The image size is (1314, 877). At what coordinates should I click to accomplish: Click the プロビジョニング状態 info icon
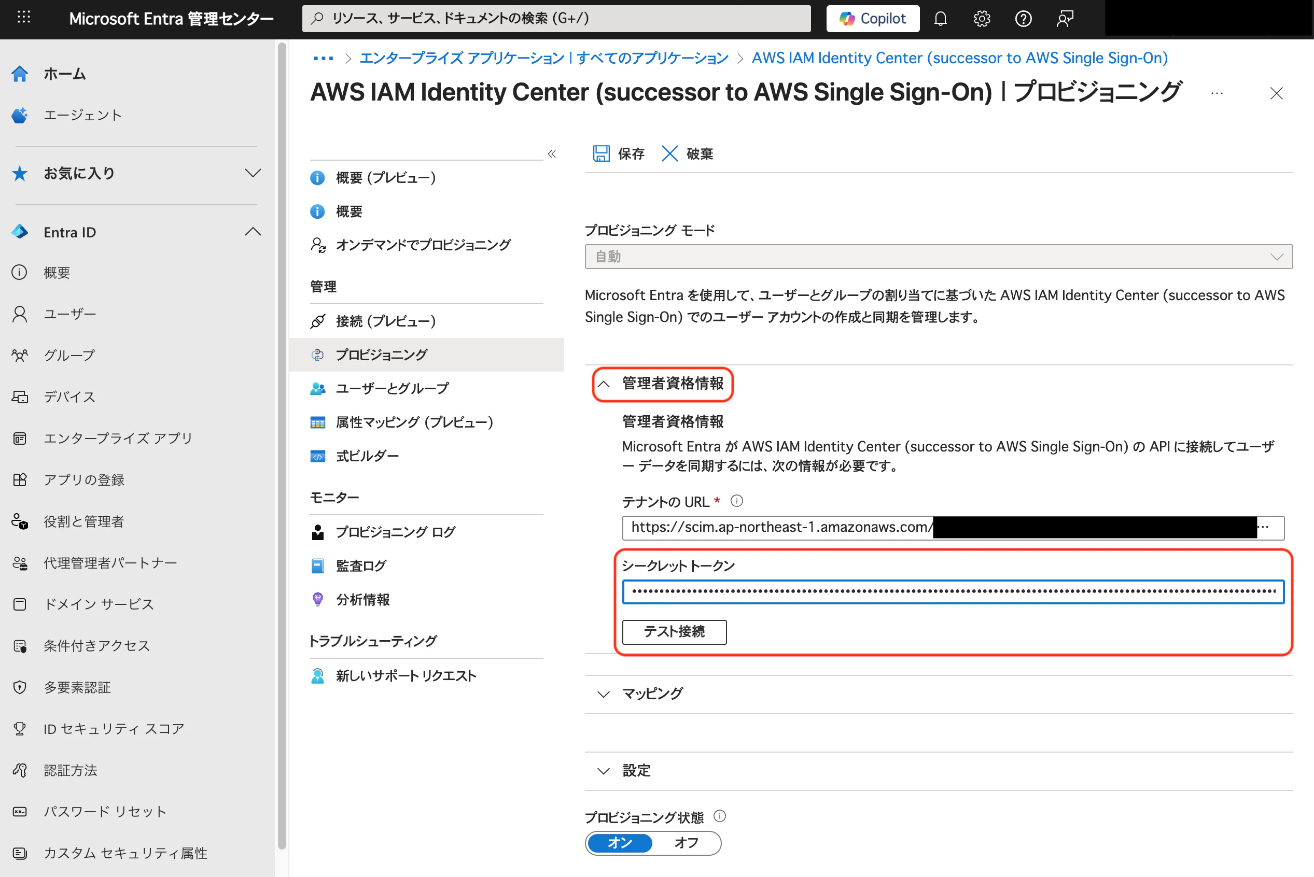click(x=720, y=816)
